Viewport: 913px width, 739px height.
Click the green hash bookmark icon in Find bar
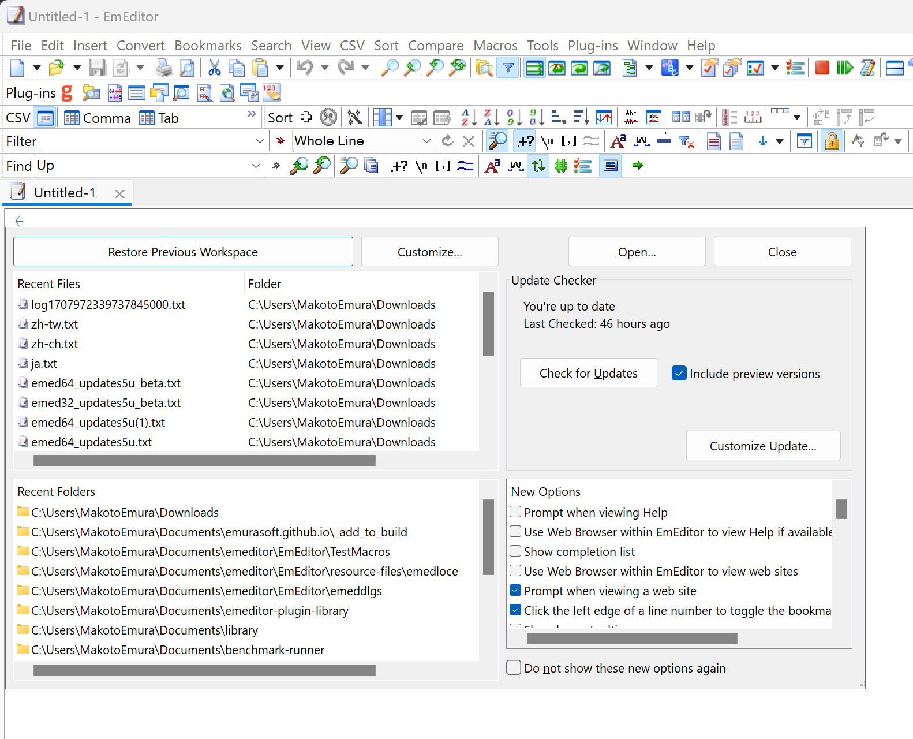click(x=561, y=166)
